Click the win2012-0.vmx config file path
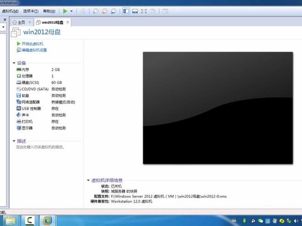This screenshot has height=226, width=302. [x=169, y=196]
